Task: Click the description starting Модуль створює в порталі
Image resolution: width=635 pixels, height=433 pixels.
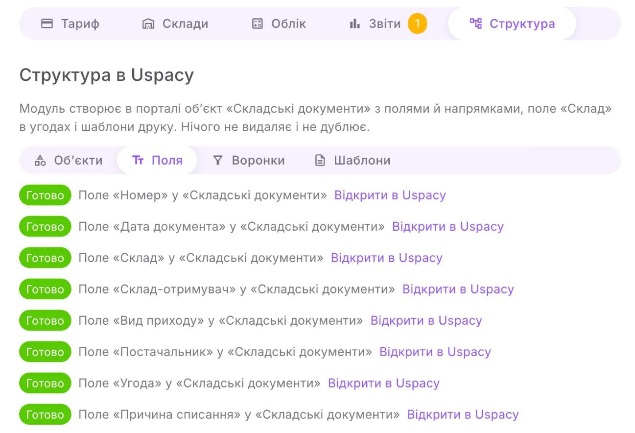Action: click(316, 119)
